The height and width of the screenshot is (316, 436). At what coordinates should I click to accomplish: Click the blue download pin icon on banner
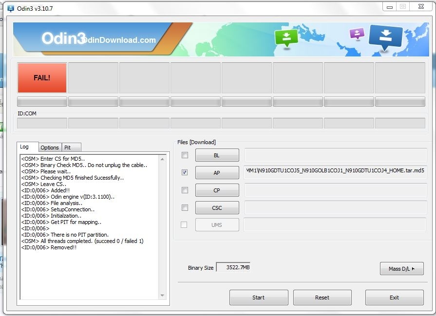(386, 37)
